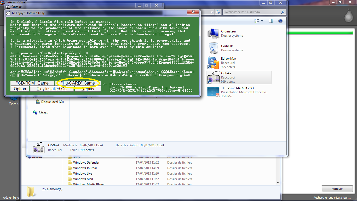
Task: Open the "Rechercher une mise à jour" link
Action: (332, 198)
